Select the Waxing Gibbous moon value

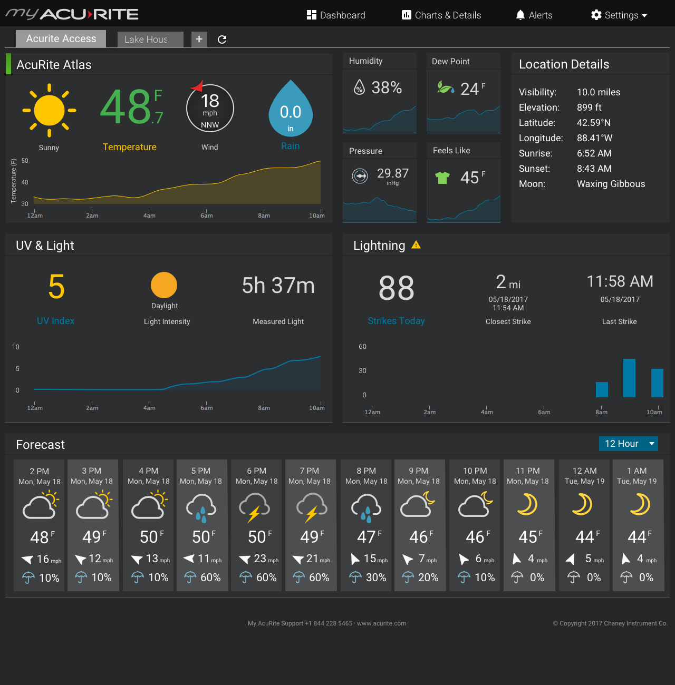(x=611, y=184)
